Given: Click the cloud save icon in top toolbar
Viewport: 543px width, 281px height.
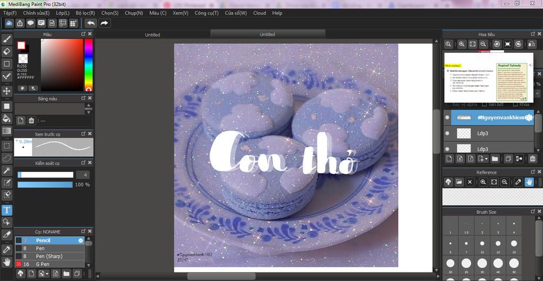Looking at the screenshot, I should click(9, 23).
